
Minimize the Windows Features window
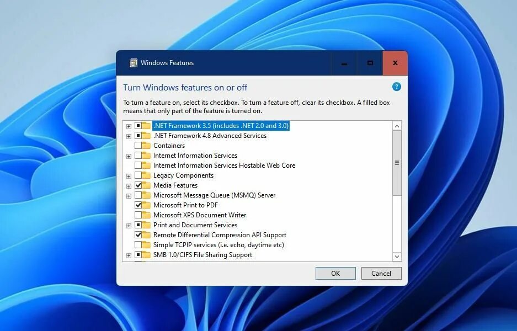click(x=344, y=63)
